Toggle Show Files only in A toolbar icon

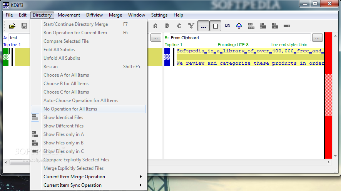pyautogui.click(x=263, y=26)
